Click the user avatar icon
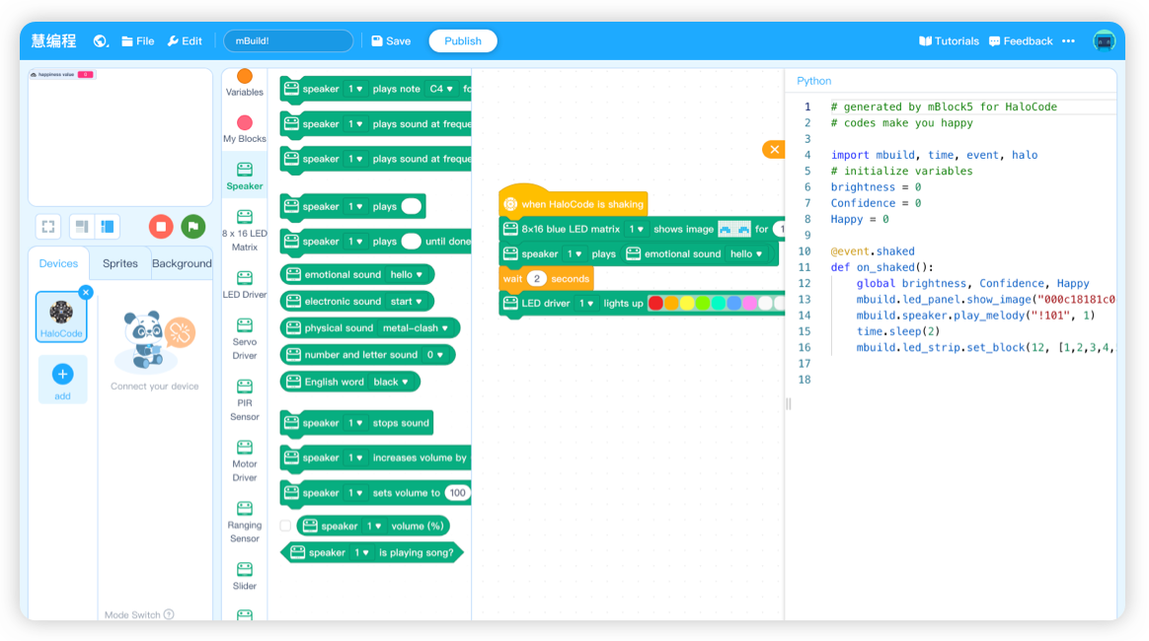 (x=1104, y=41)
